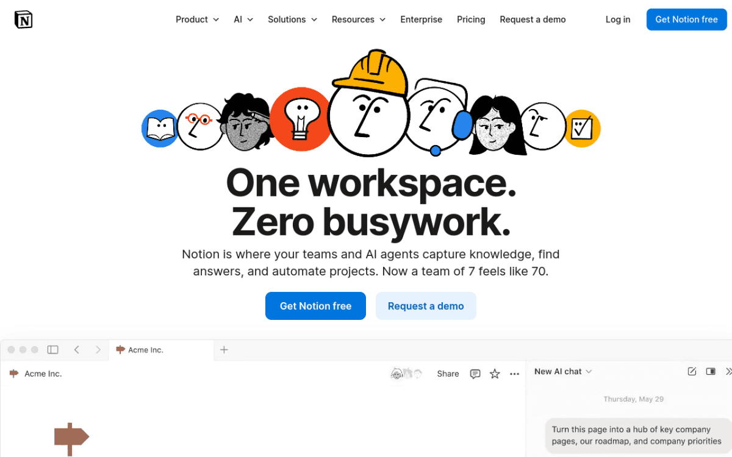Toggle the sidebar in the demo window
Screen dimensions: 732x457
click(x=52, y=350)
